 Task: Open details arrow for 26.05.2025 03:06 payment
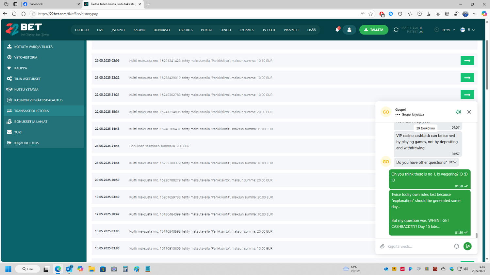[x=467, y=61]
